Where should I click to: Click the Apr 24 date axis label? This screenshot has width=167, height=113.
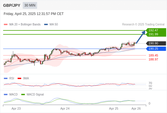click(65, 108)
